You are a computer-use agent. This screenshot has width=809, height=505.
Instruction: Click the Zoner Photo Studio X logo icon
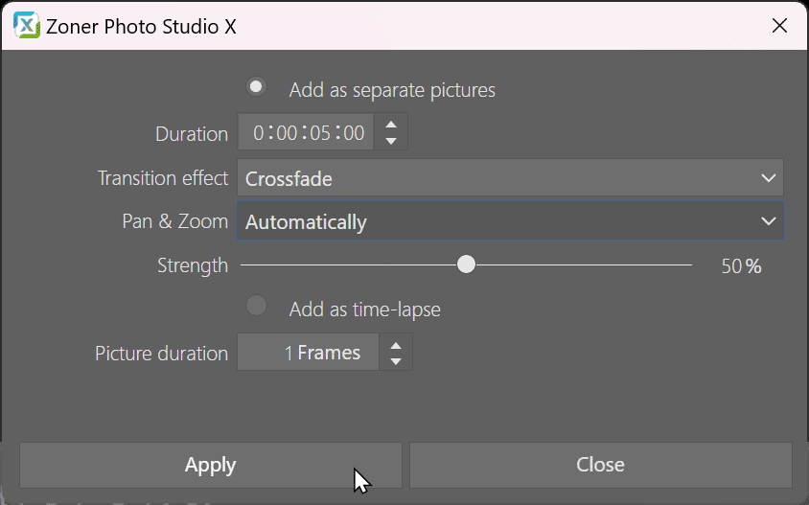27,26
